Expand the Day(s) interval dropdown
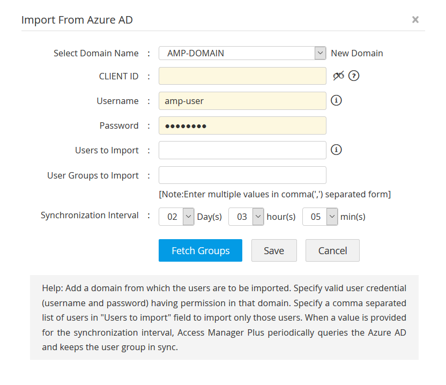The height and width of the screenshot is (385, 446). pyautogui.click(x=188, y=217)
